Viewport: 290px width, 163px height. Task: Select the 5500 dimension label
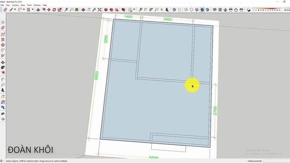tap(154, 158)
